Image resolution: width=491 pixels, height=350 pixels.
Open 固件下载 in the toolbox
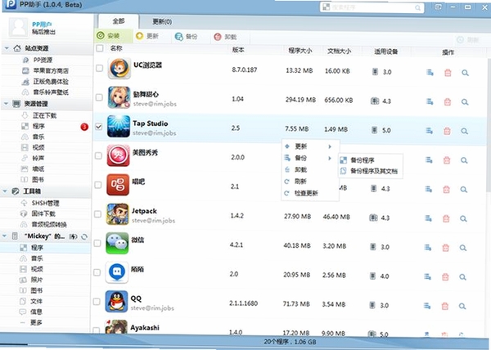click(43, 214)
